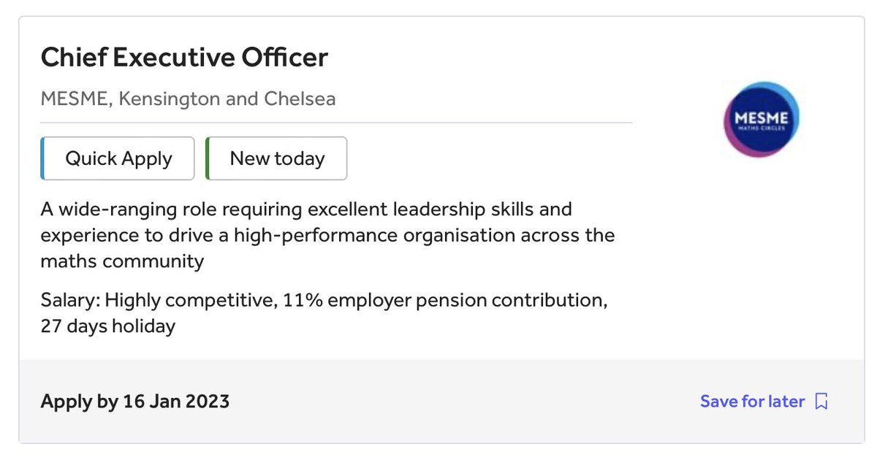
Task: Click the 'Apply by 16 Jan 2023' deadline
Action: point(135,401)
